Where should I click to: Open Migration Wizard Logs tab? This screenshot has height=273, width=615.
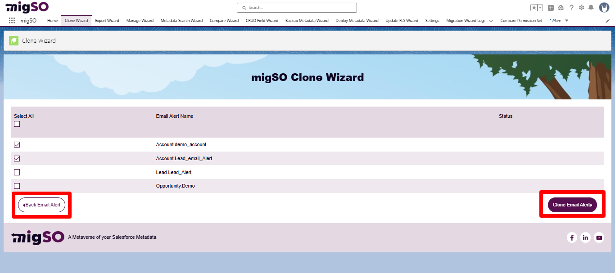pyautogui.click(x=466, y=21)
